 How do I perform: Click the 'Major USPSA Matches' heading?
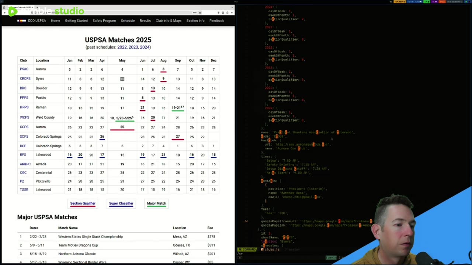tap(47, 217)
